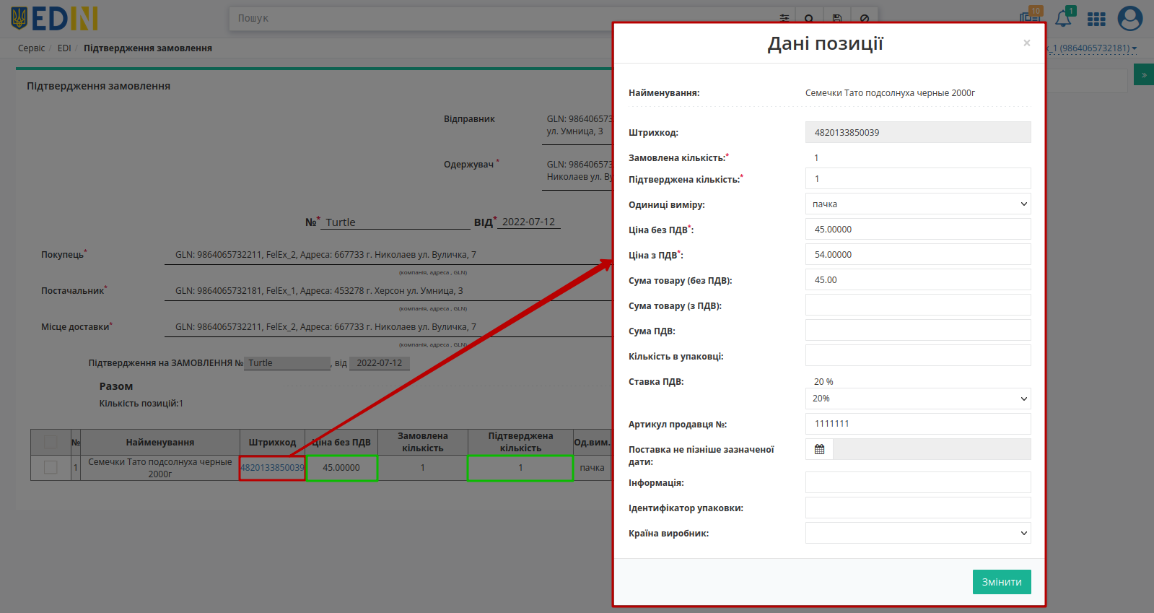Tick the checkbox for row 1
The image size is (1154, 613).
51,467
